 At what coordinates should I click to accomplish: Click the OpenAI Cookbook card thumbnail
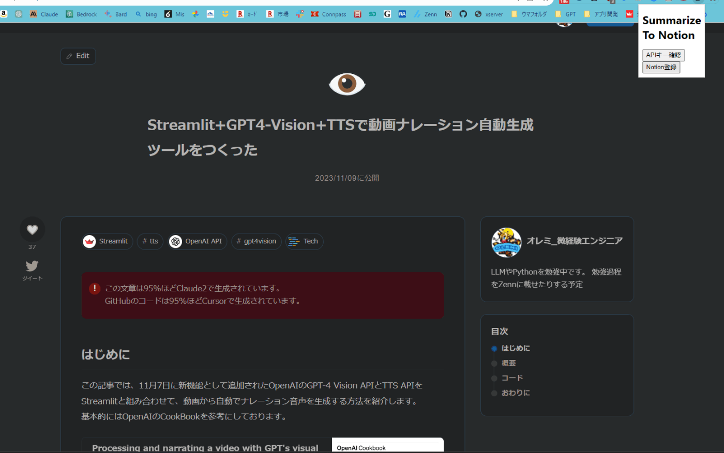(388, 445)
